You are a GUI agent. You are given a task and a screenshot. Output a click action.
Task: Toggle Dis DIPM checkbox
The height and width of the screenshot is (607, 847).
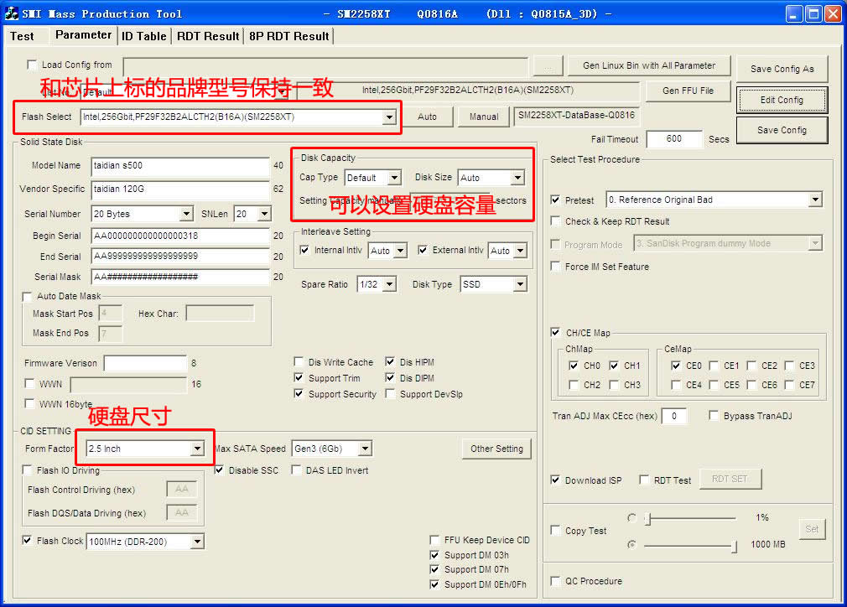[x=390, y=377]
